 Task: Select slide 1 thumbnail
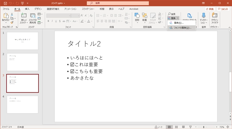(x=23, y=41)
